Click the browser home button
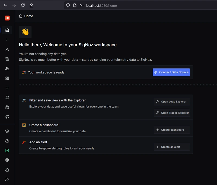The image size is (217, 185). [31, 5]
